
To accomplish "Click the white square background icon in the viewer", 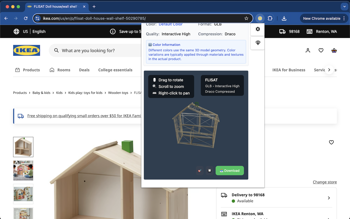I will click(209, 171).
